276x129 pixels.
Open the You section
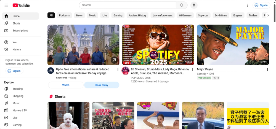(x=20, y=42)
